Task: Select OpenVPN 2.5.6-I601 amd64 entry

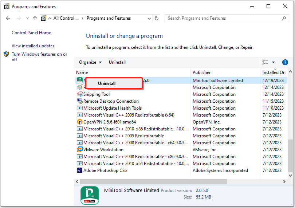Action: (110, 122)
